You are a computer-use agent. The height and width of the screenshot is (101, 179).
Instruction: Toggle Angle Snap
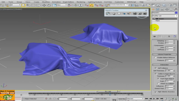coord(91,5)
